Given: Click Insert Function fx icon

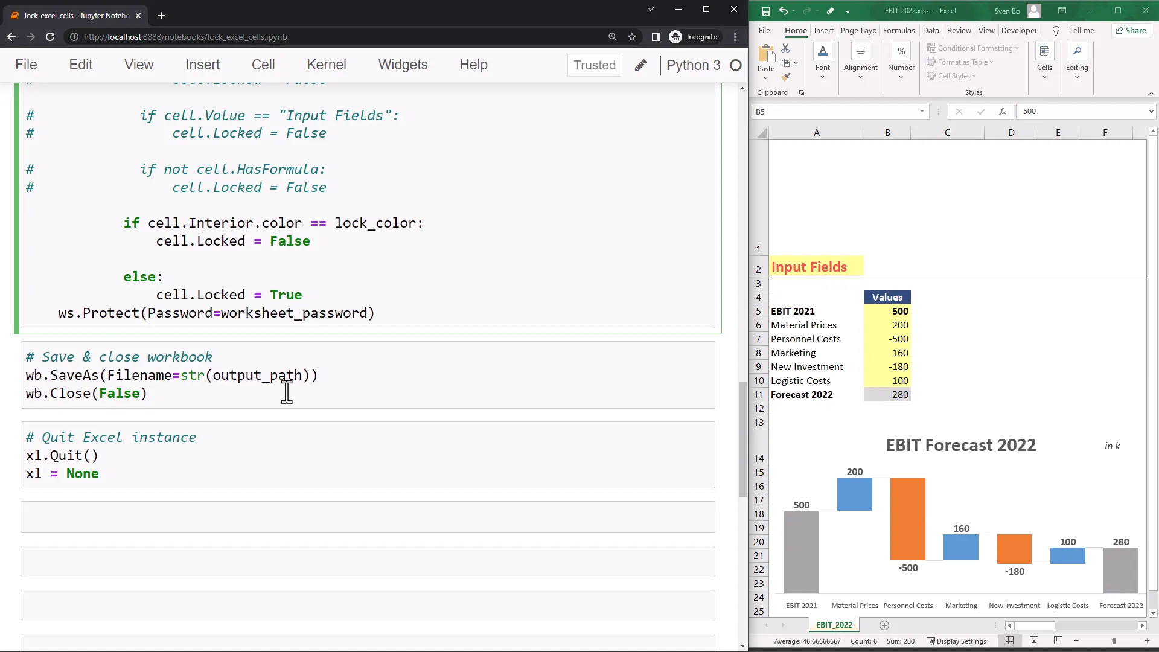Looking at the screenshot, I should tap(1002, 112).
